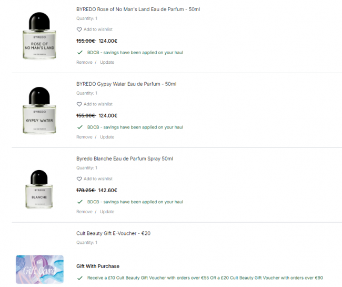Open BYREDO Gypsy Water Eau de Parfum title
The width and height of the screenshot is (342, 287).
coord(126,84)
